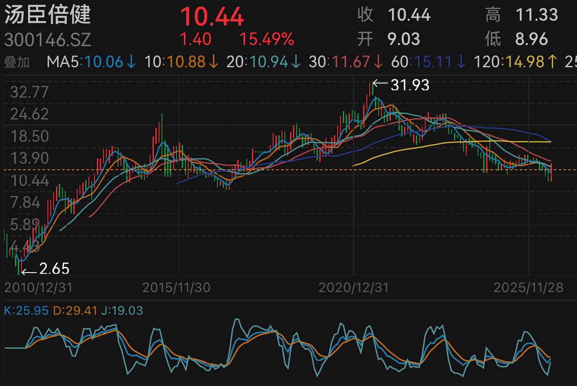Click the lowest price marker 2.65
577x386 pixels.
[54, 269]
